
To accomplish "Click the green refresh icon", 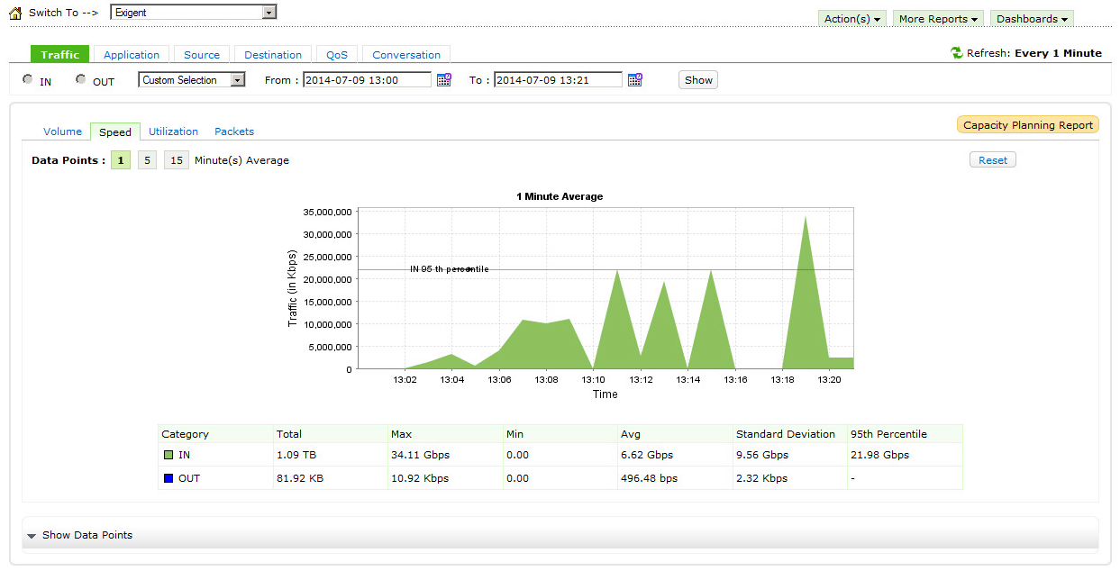I will (956, 53).
